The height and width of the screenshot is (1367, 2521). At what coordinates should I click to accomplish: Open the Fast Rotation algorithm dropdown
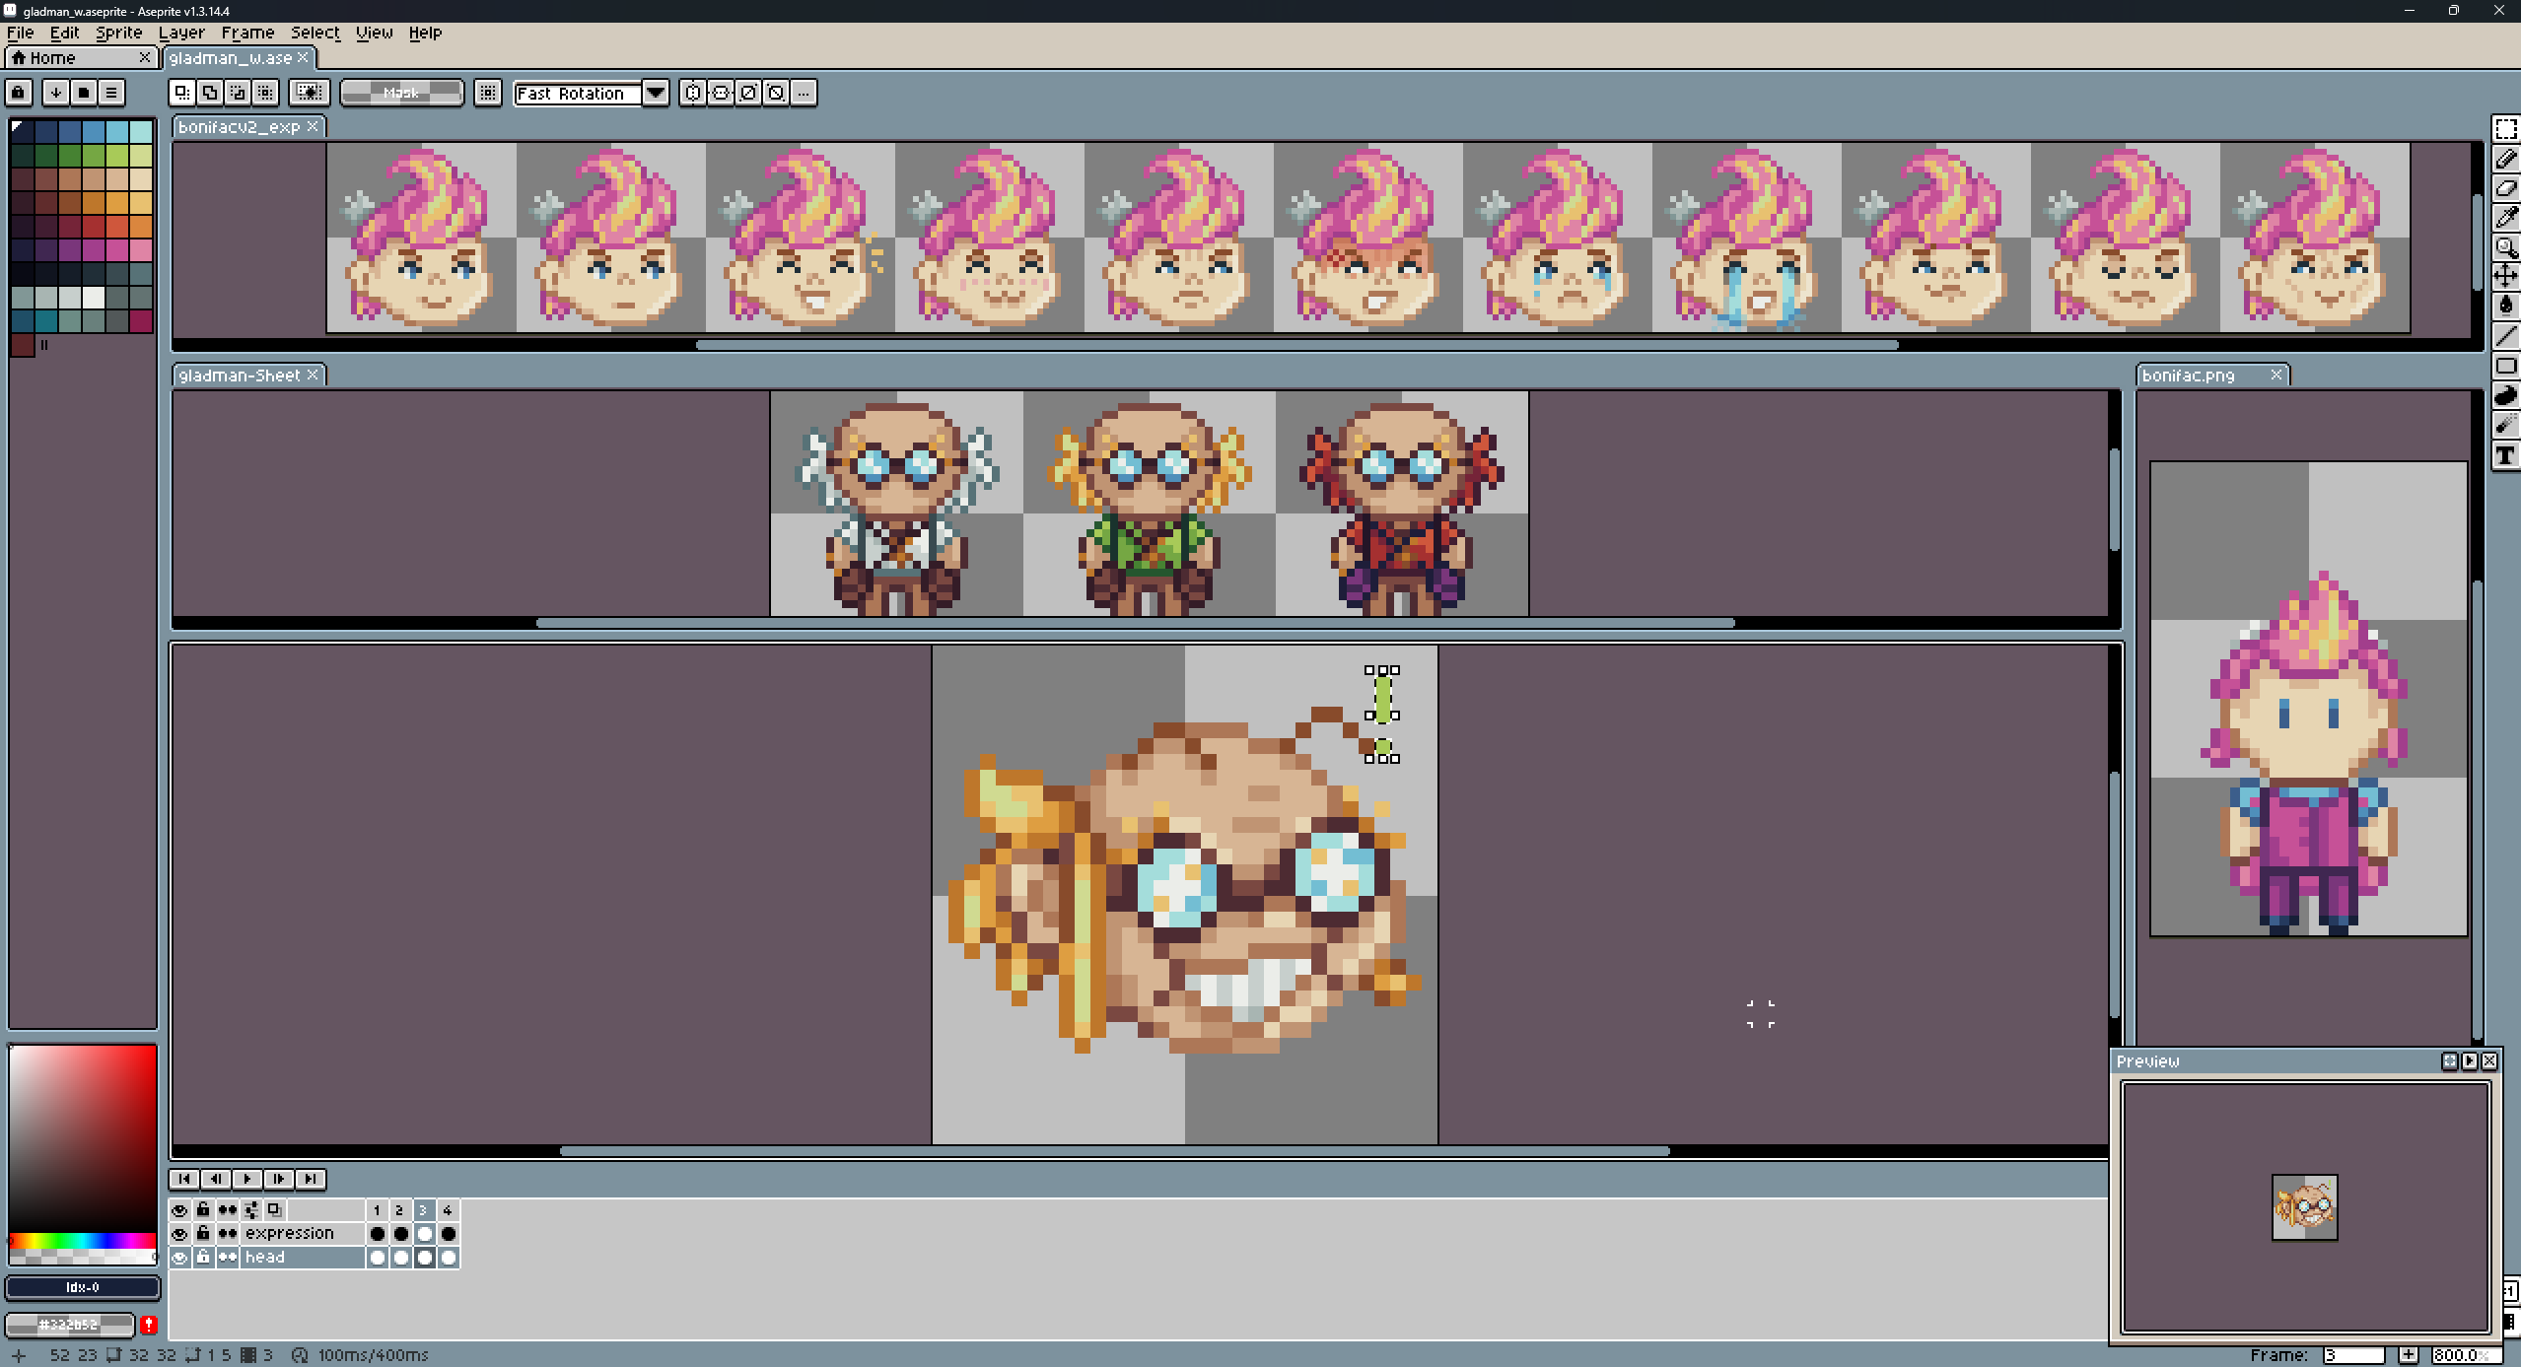[x=656, y=93]
